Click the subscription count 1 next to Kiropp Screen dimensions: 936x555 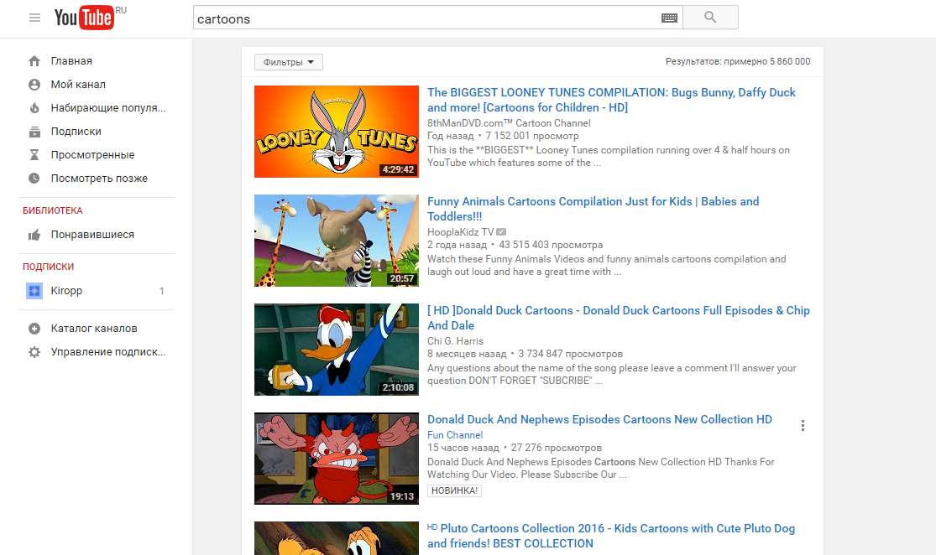[x=162, y=291]
